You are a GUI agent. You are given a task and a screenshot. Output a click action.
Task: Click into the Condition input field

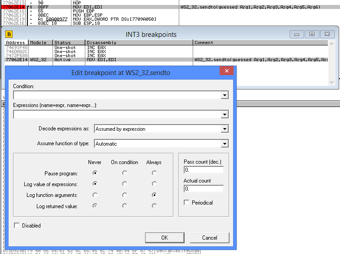[x=117, y=95]
